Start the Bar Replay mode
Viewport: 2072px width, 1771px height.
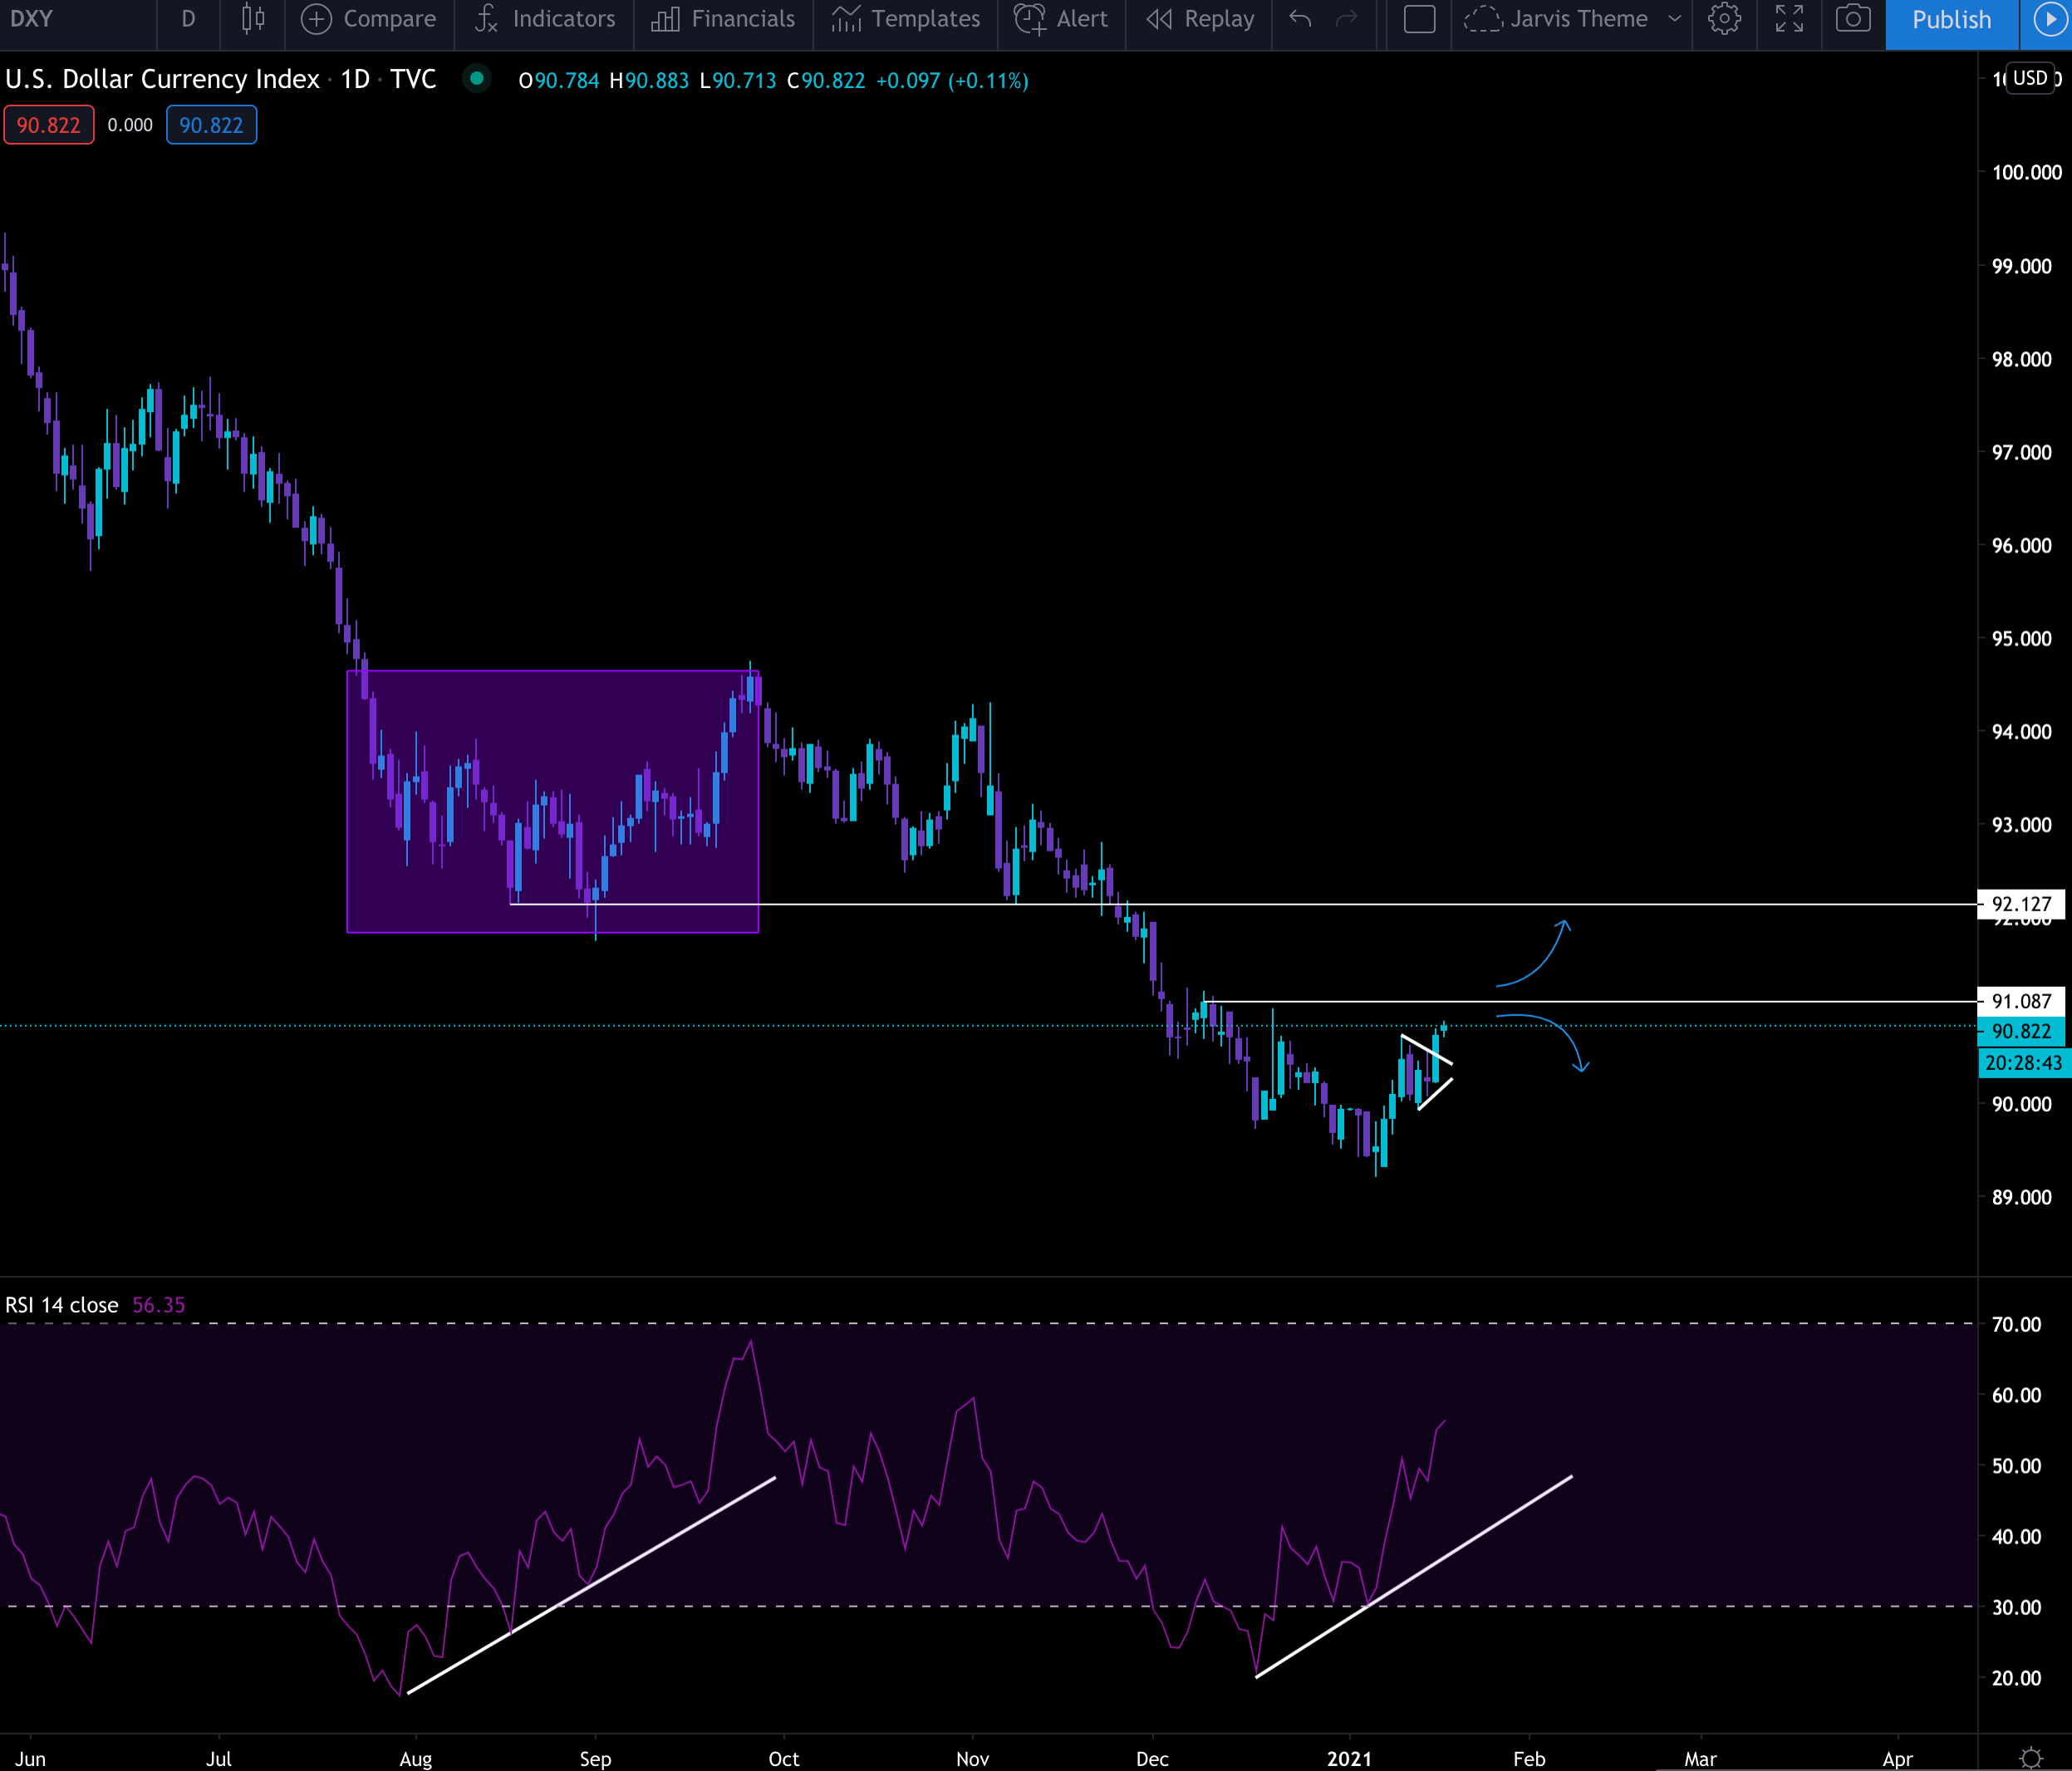coord(1200,19)
